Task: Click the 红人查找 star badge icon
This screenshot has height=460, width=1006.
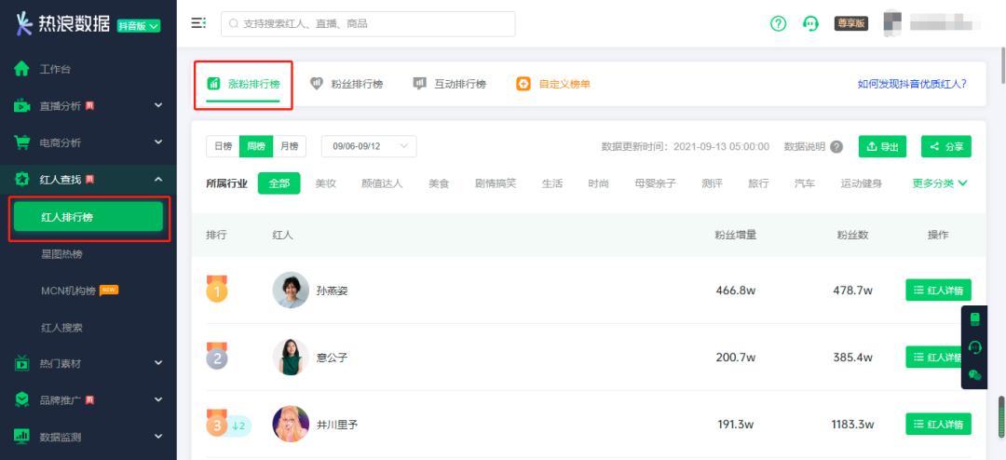Action: click(21, 180)
